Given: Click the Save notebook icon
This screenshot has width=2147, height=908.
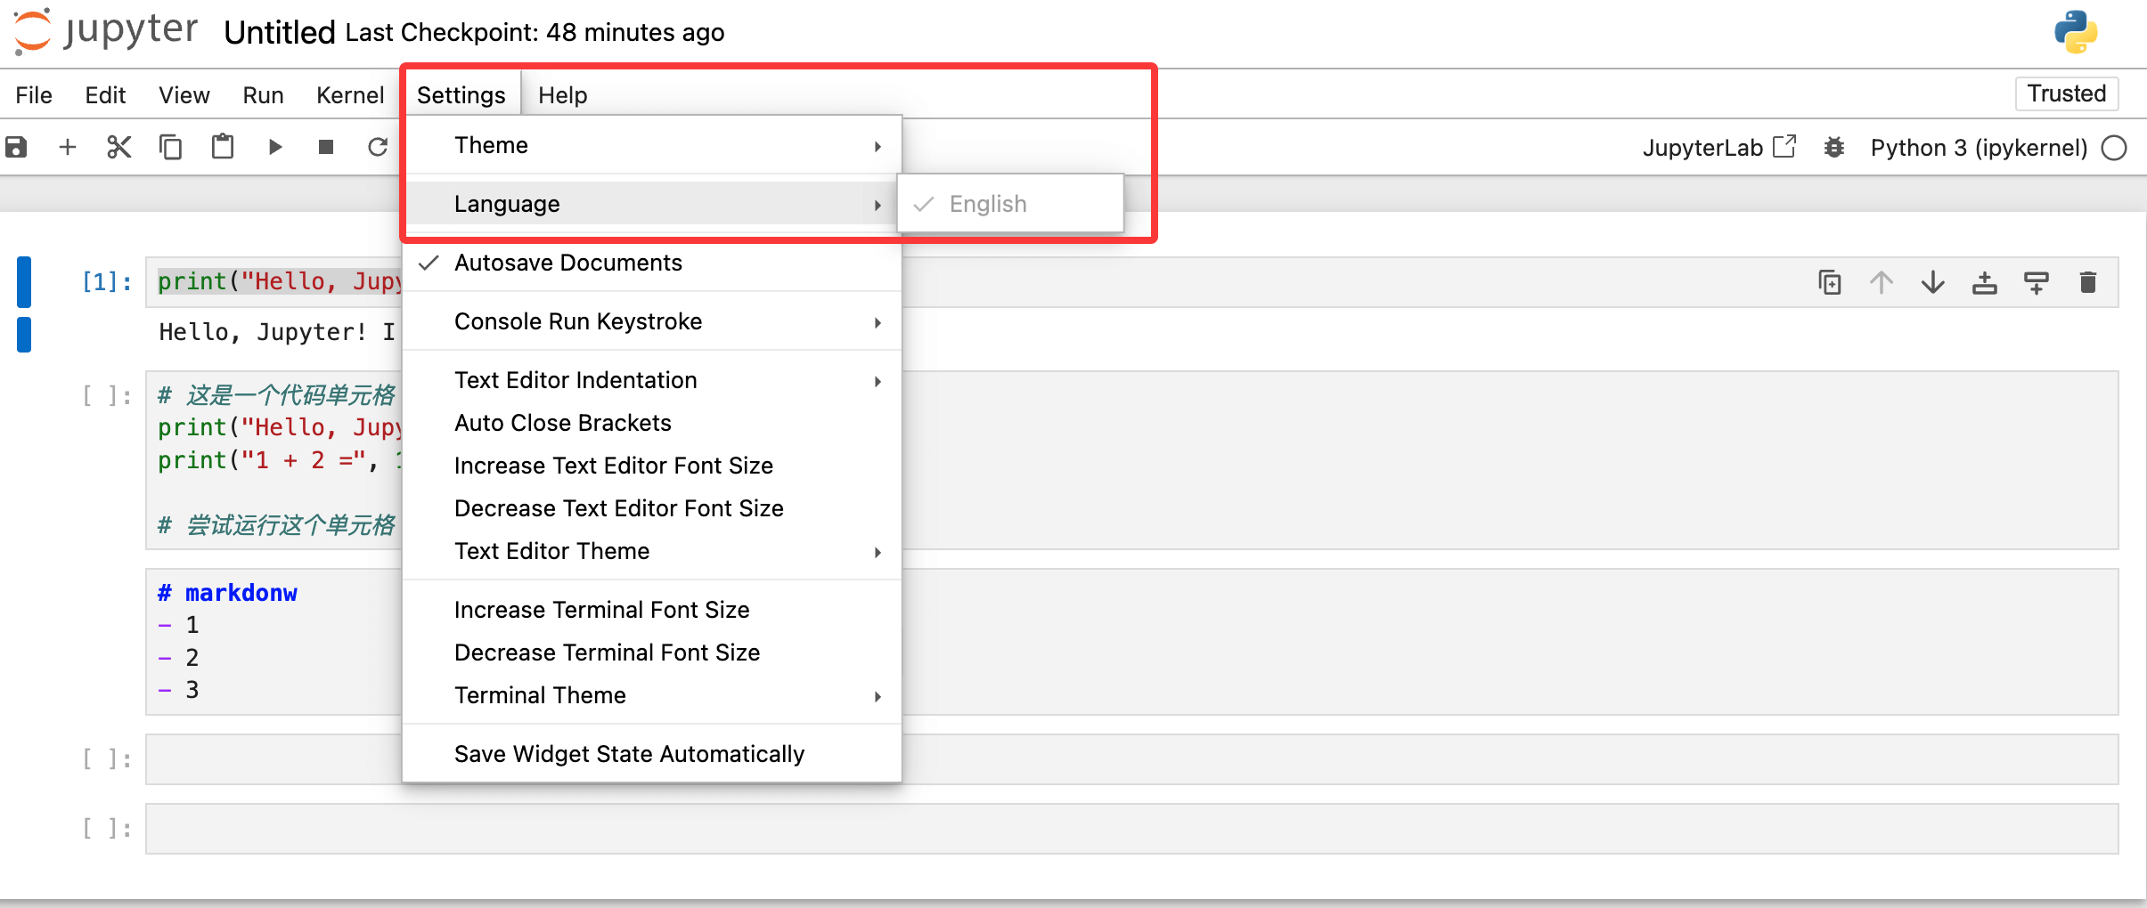Looking at the screenshot, I should (17, 147).
